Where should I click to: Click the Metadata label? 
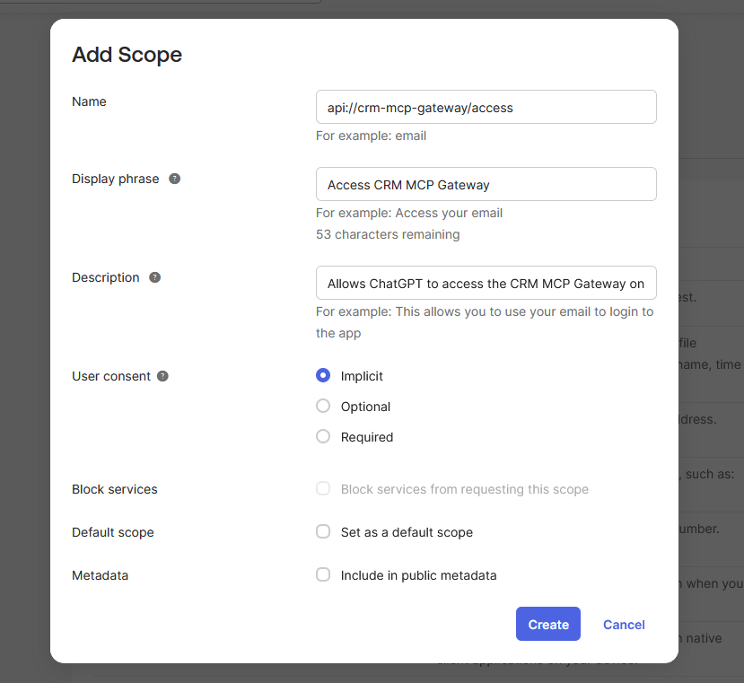[101, 575]
